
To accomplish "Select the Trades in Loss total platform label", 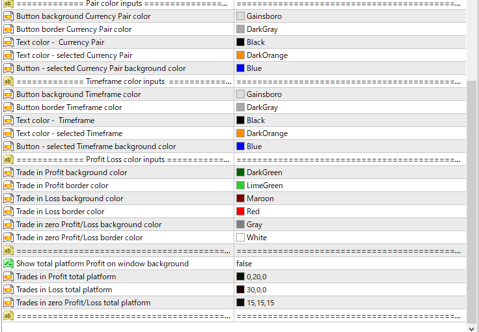I will [64, 290].
